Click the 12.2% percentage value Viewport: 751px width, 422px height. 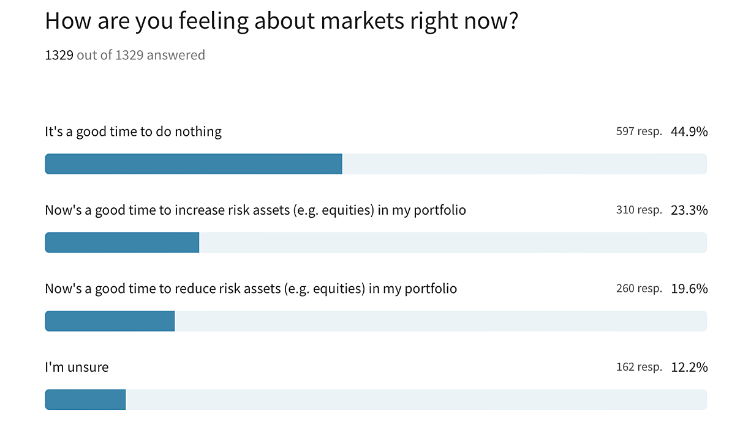(689, 367)
